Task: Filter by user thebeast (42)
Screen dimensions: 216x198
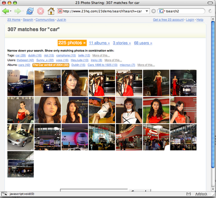Action: (x=25, y=60)
